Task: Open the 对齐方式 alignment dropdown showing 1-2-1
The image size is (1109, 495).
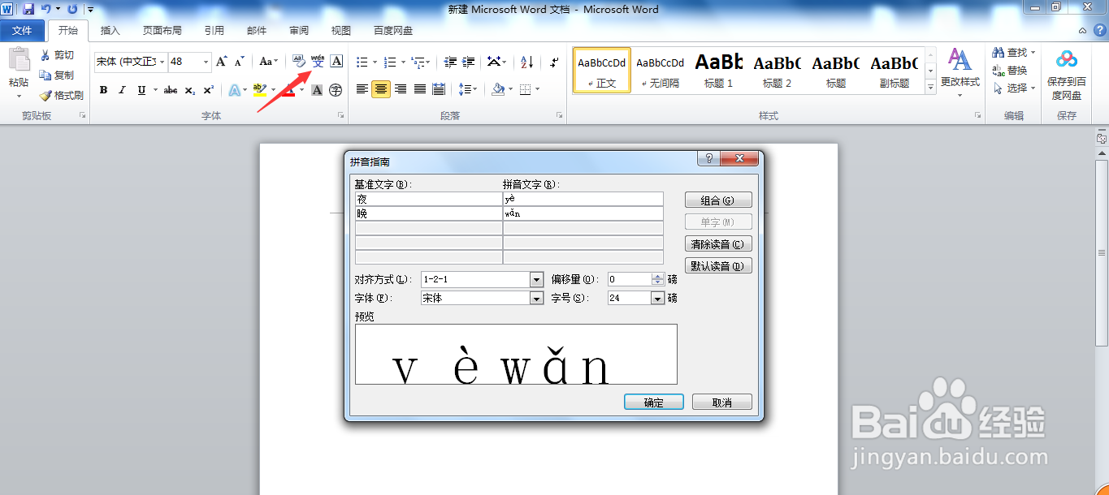Action: pyautogui.click(x=535, y=279)
